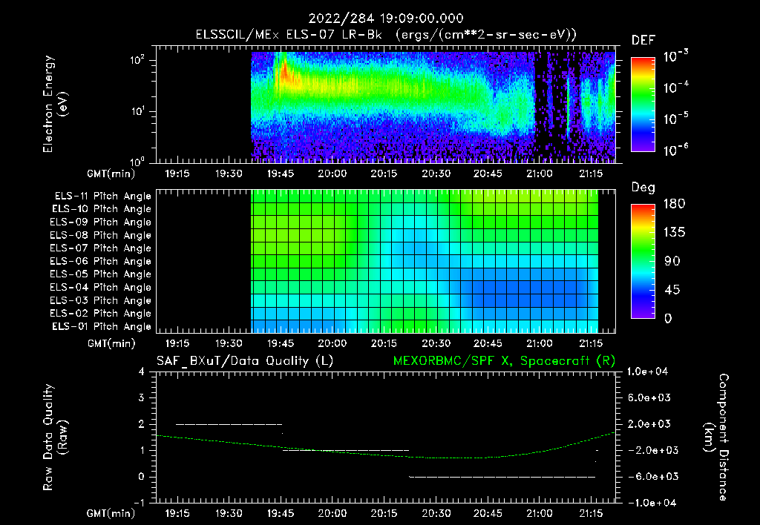
Task: Click the -1 tick on data quality axis
Action: pos(139,503)
